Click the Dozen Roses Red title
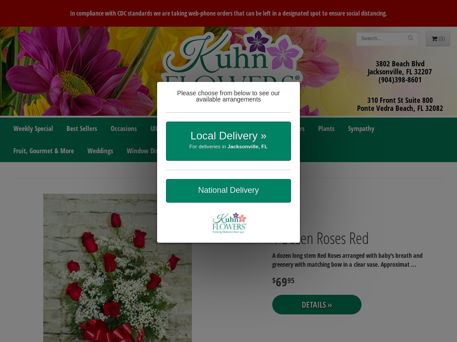 tap(320, 239)
